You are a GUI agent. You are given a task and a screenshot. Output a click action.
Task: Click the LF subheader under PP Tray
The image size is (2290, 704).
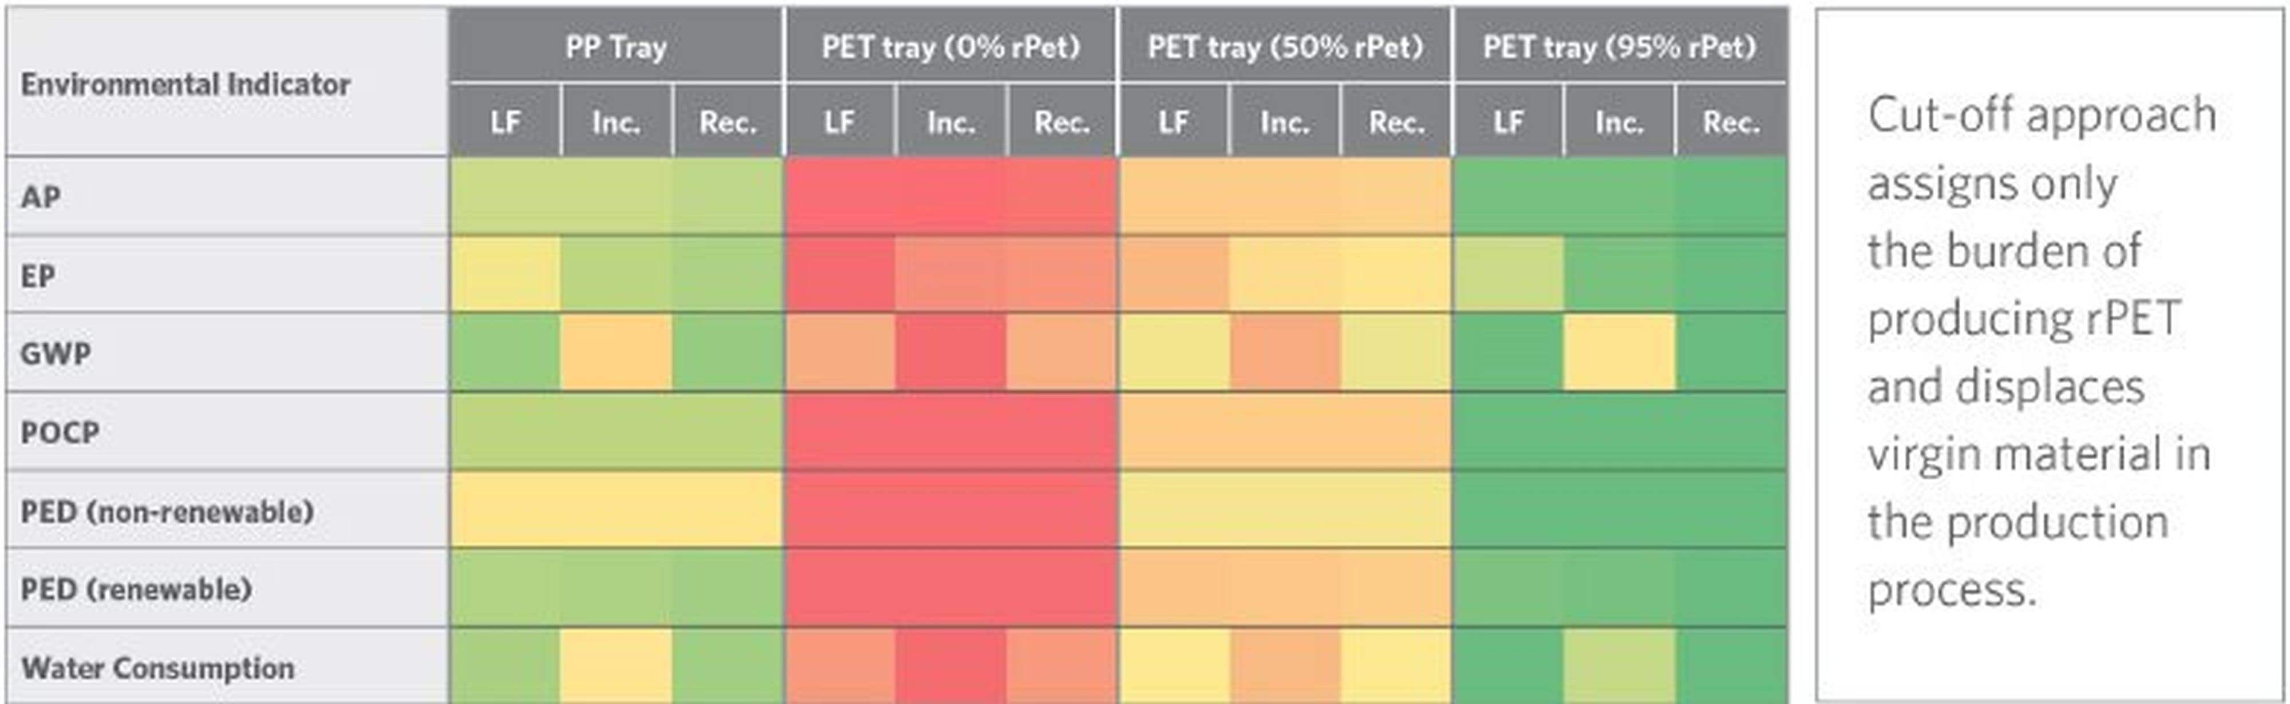coord(505,122)
